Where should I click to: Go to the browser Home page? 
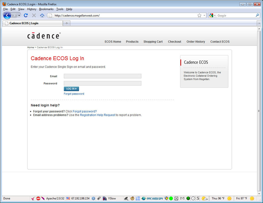tap(42, 16)
